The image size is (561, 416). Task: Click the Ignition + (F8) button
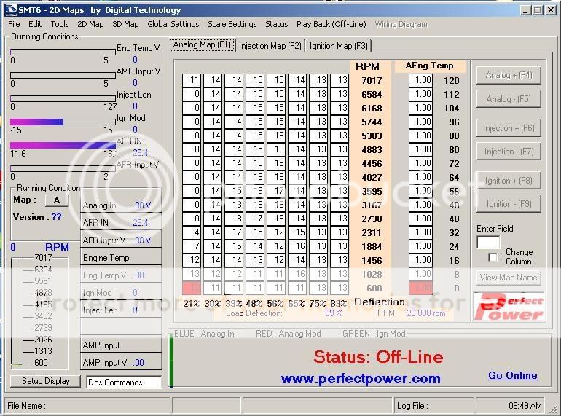(509, 181)
